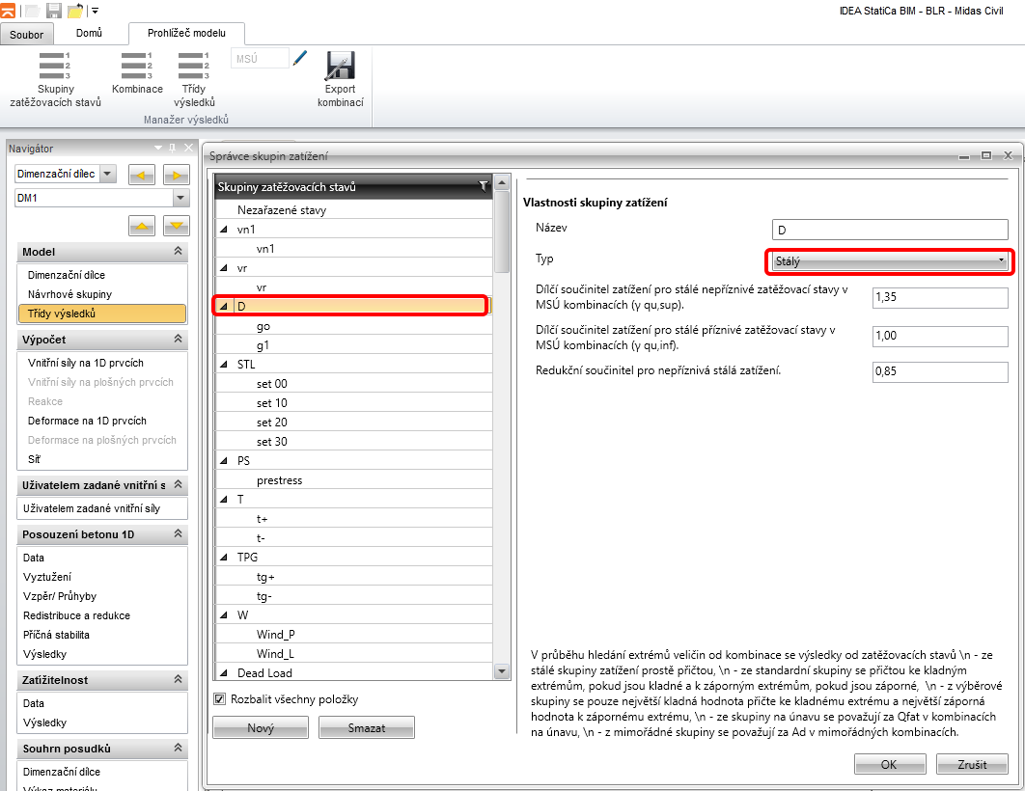Viewport: 1025px width, 791px height.
Task: Collapse the STL group in the tree
Action: (x=225, y=365)
